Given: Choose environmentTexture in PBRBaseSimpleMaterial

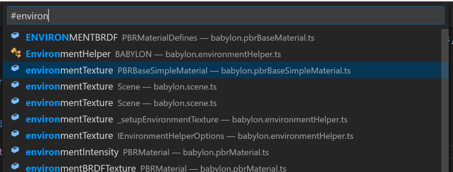Looking at the screenshot, I should pos(226,70).
